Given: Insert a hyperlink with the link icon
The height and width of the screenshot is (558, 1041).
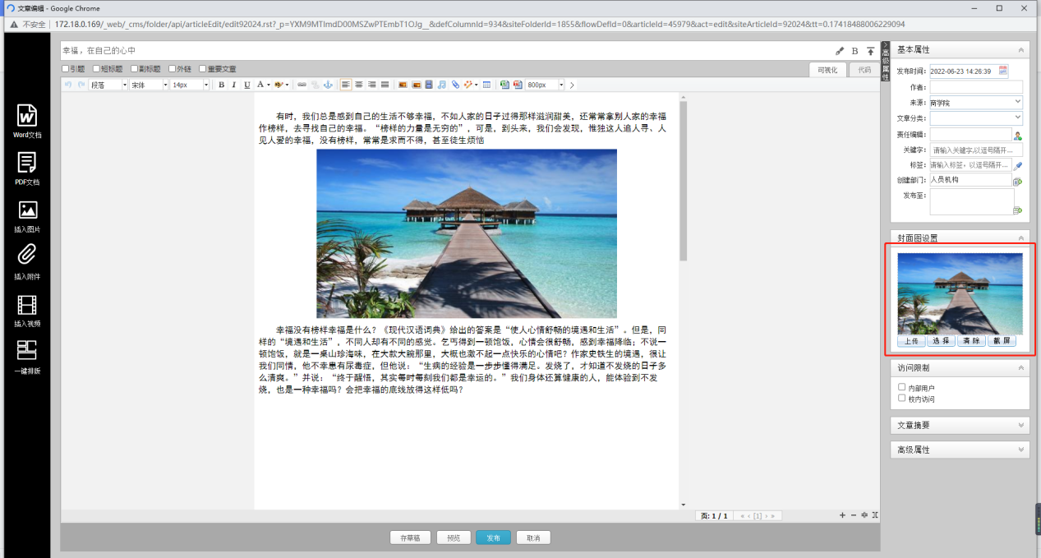Looking at the screenshot, I should click(x=302, y=85).
